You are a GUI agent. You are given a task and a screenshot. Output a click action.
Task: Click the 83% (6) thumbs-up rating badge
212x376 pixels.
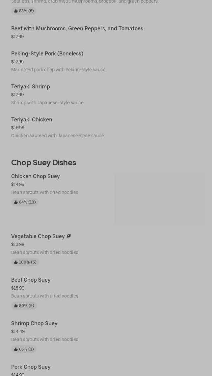[24, 11]
